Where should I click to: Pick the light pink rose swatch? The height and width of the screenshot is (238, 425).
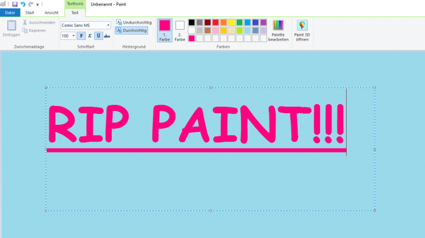(216, 30)
